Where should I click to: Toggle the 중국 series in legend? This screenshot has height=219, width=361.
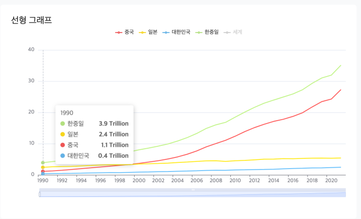pos(124,32)
